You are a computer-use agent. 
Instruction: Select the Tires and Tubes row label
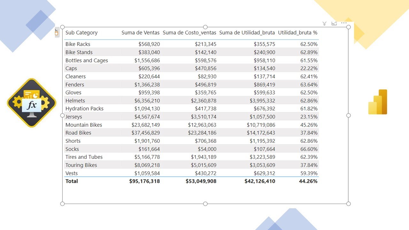84,157
